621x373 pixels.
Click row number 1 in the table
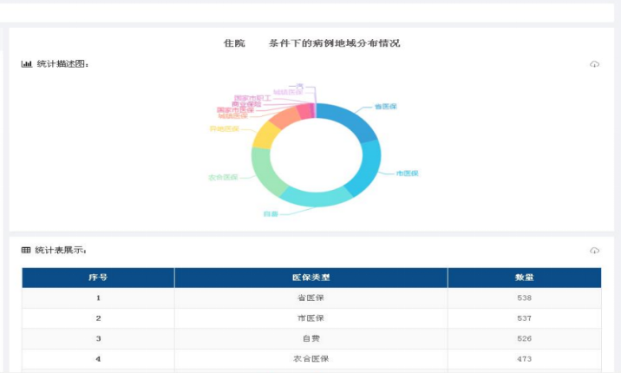(98, 298)
